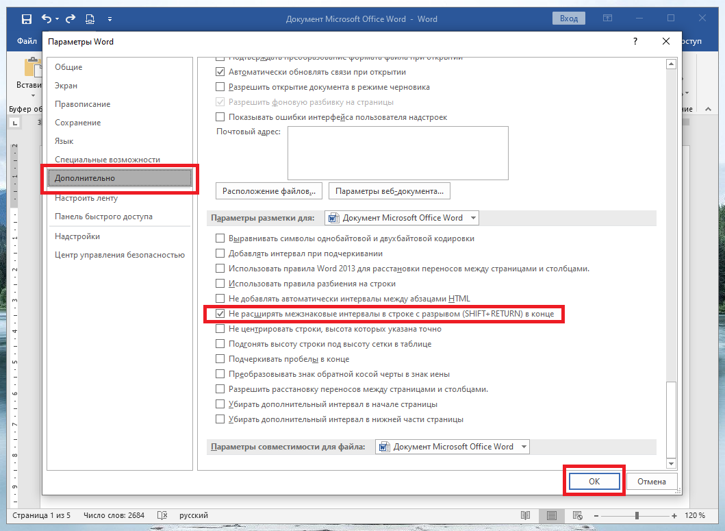Select the Надстройки category

(x=120, y=236)
